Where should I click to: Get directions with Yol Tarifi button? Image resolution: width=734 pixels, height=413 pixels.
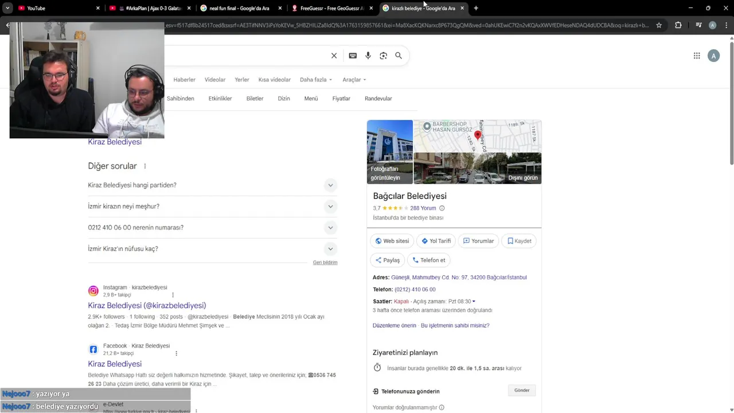click(x=436, y=241)
